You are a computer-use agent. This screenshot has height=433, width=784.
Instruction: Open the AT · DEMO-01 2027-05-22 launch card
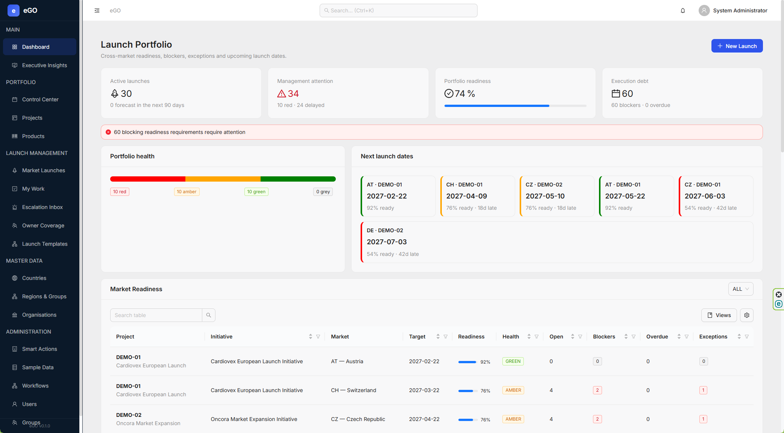[x=636, y=196]
